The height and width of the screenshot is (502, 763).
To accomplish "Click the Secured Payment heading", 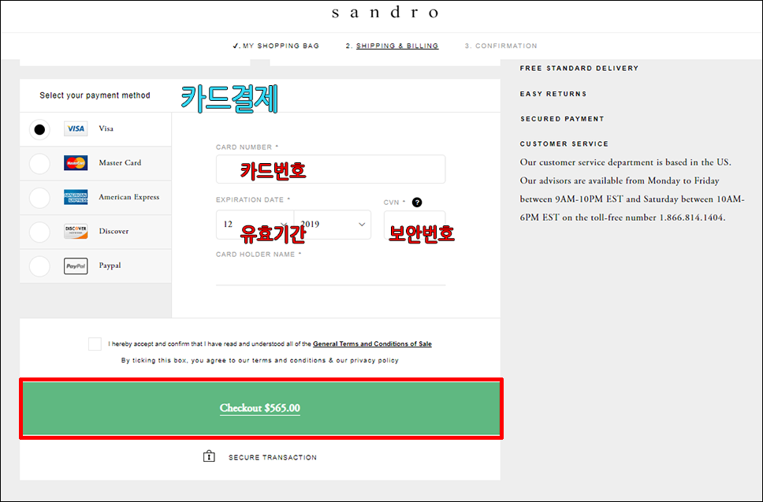I will pyautogui.click(x=562, y=119).
